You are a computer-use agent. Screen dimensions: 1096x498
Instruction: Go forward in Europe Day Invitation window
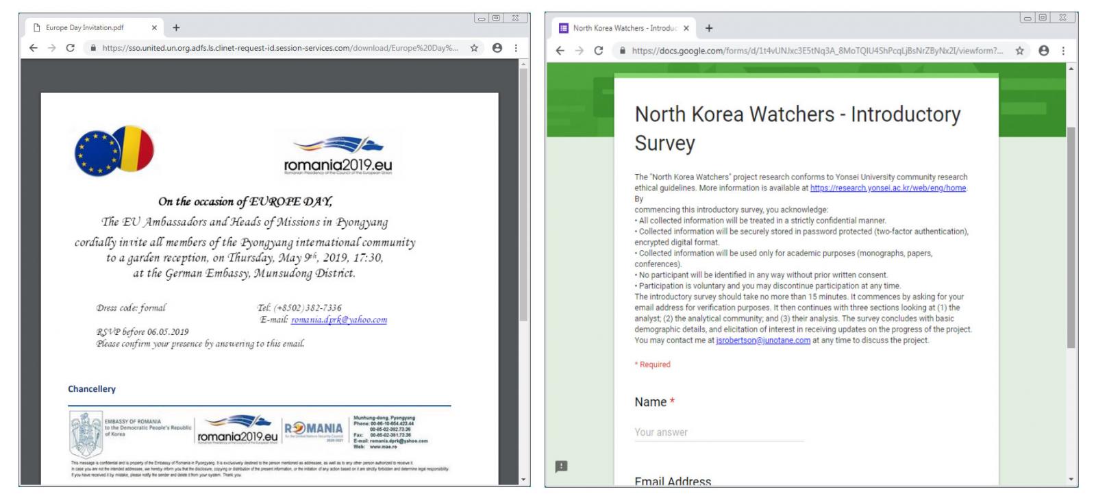coord(51,48)
